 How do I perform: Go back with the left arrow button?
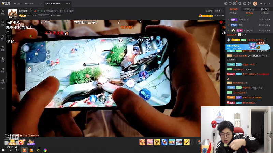pos(15,3)
